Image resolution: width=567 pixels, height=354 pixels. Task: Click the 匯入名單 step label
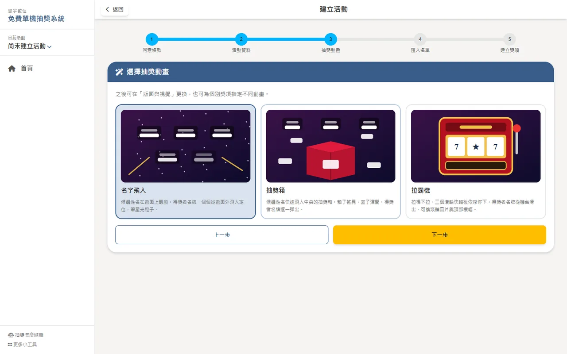click(420, 50)
